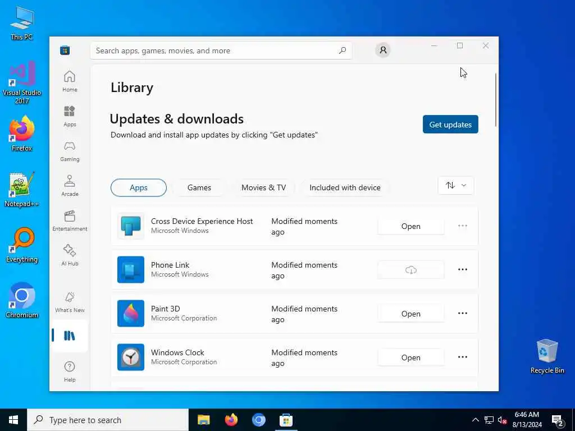This screenshot has height=431, width=575.
Task: Click the taskbar search box
Action: [x=108, y=420]
